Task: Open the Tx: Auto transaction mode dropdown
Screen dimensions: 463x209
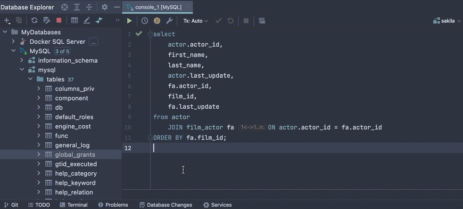Action: tap(196, 21)
